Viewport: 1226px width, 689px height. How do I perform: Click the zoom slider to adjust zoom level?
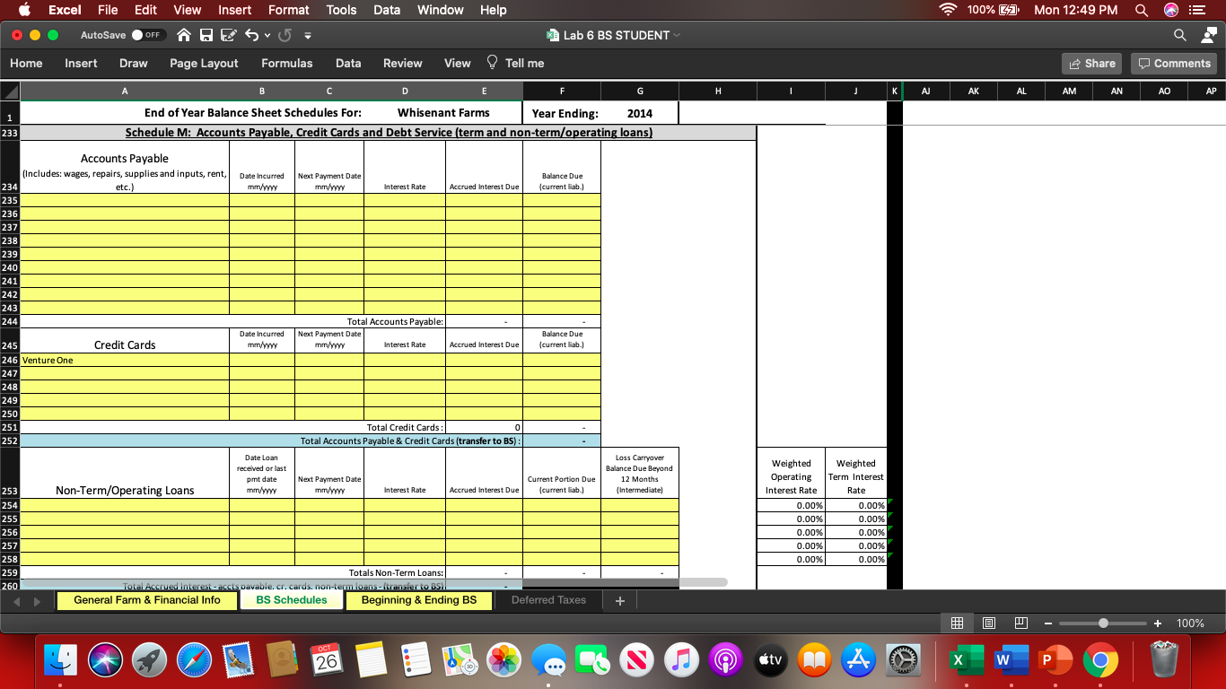click(1102, 623)
